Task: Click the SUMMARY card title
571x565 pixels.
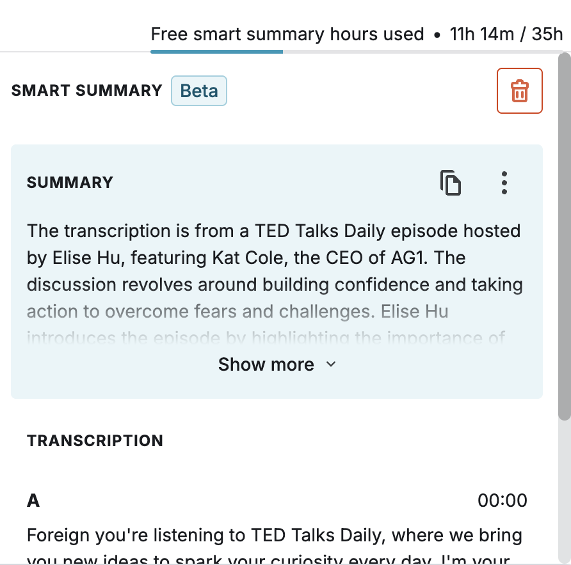Action: pyautogui.click(x=70, y=183)
